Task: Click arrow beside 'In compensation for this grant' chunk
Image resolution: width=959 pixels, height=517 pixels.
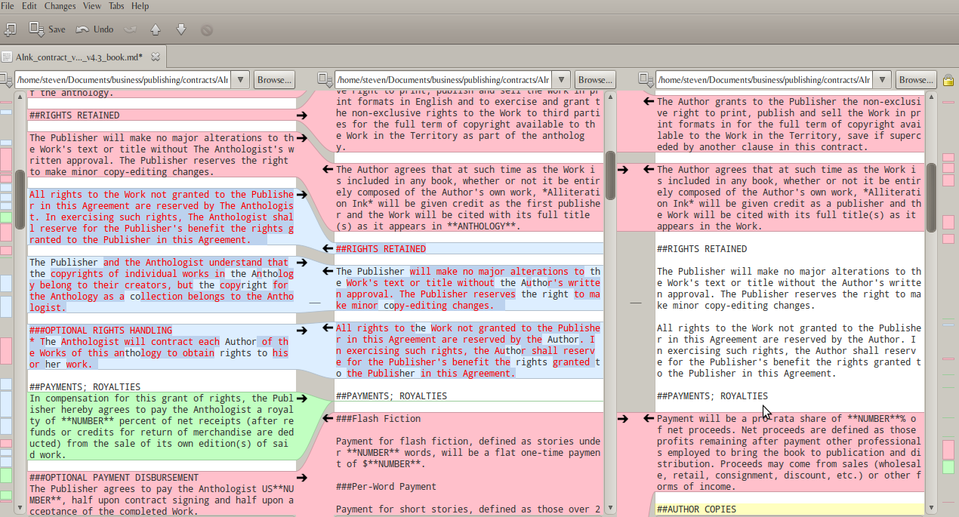Action: [x=302, y=399]
